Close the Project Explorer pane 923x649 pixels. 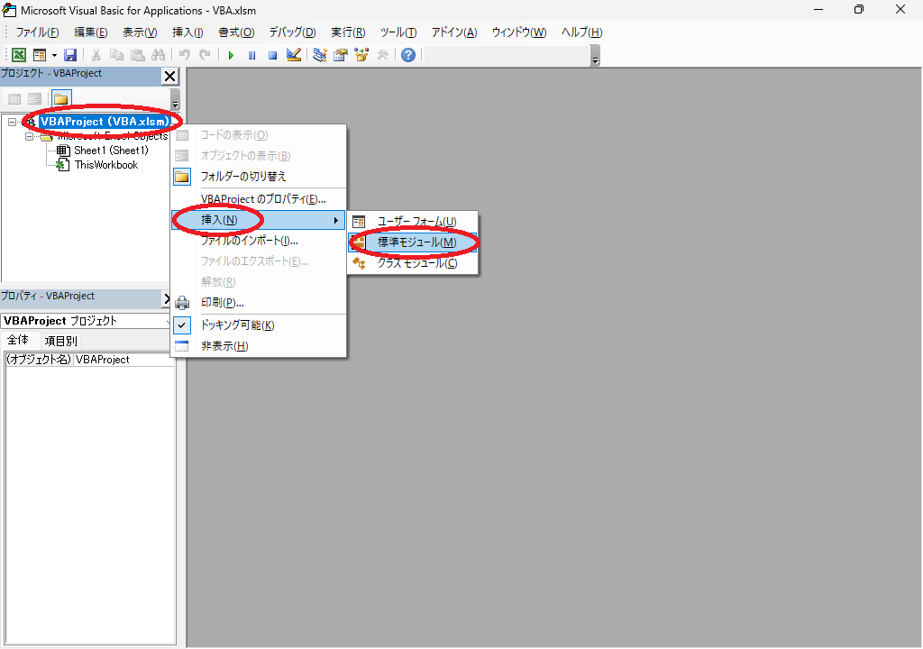(169, 76)
